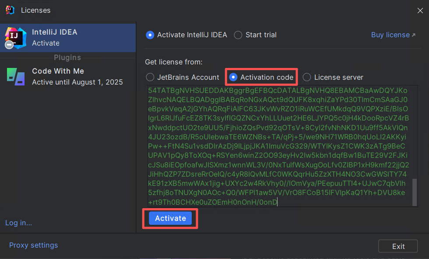Select JetBrains Account as license source
Image resolution: width=429 pixels, height=259 pixels.
(150, 77)
